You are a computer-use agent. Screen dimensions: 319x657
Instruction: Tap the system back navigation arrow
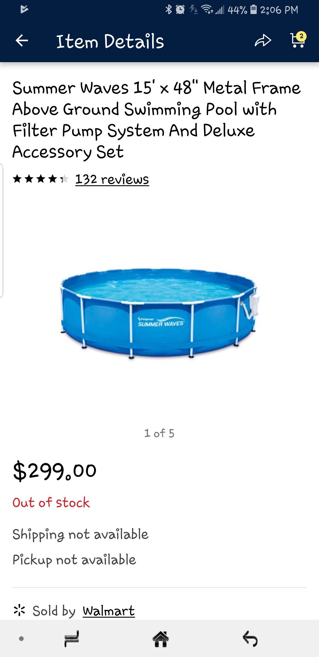click(x=250, y=639)
